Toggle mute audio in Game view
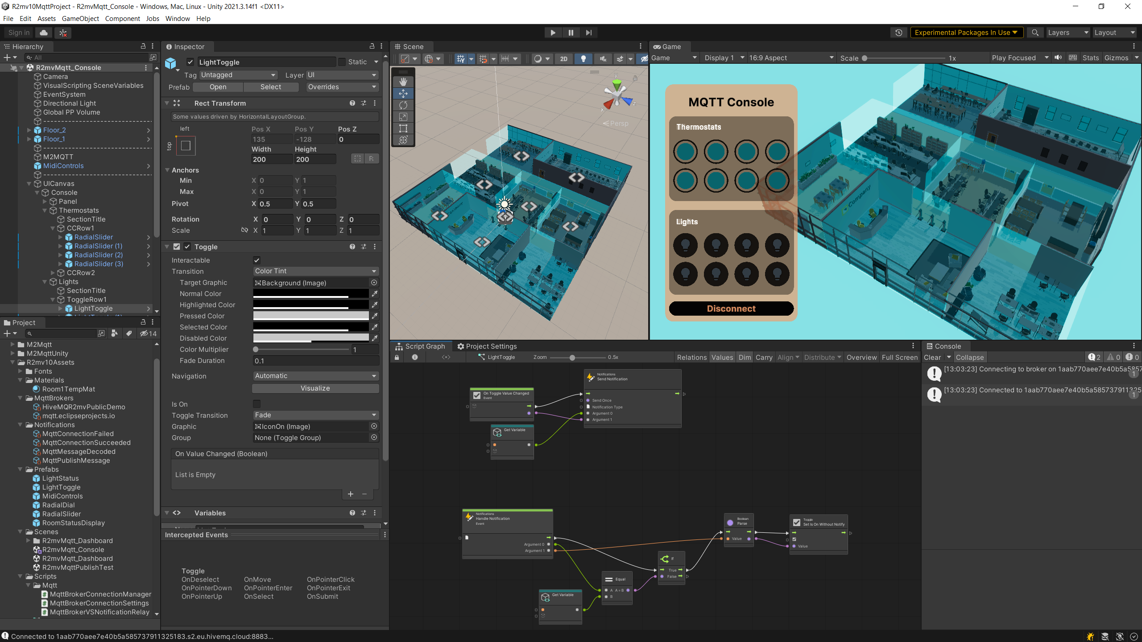1142x642 pixels. click(1058, 58)
